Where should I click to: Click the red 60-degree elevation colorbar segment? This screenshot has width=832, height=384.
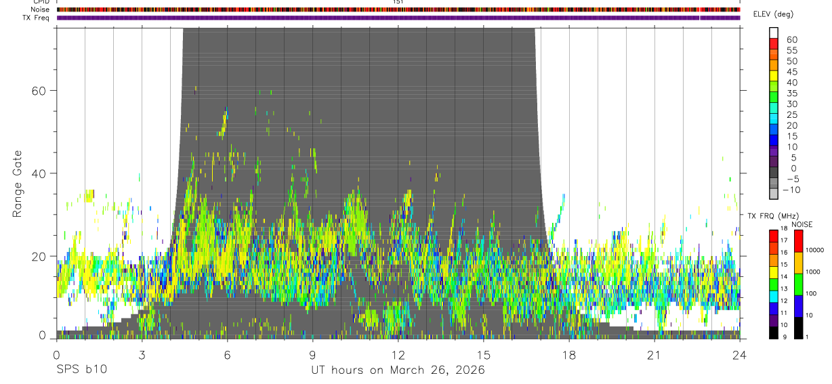coord(773,45)
